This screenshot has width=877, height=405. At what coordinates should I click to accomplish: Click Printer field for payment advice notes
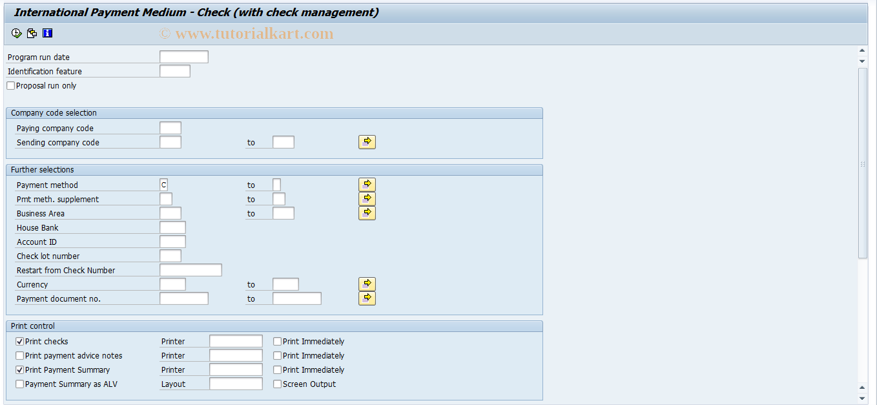[236, 355]
